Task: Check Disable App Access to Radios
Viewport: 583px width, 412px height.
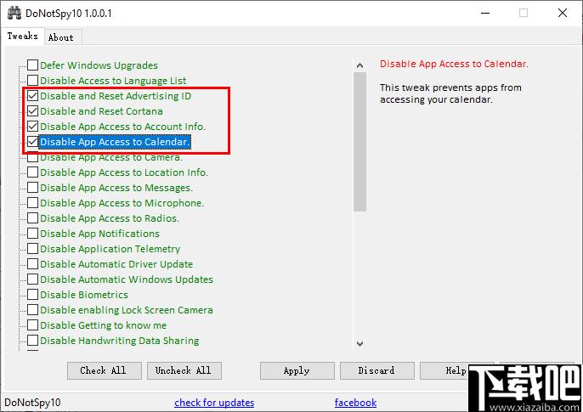Action: (32, 217)
